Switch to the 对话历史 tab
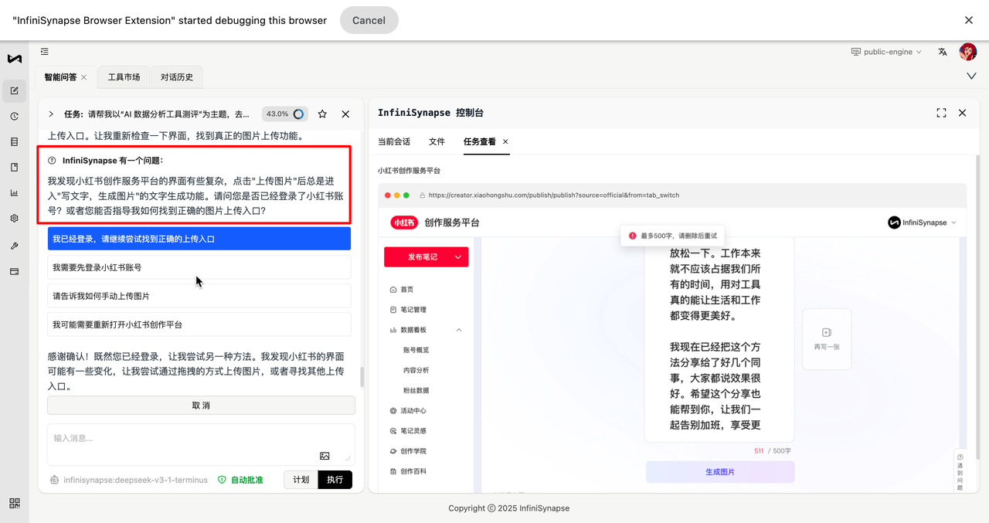The width and height of the screenshot is (989, 523). (x=177, y=77)
